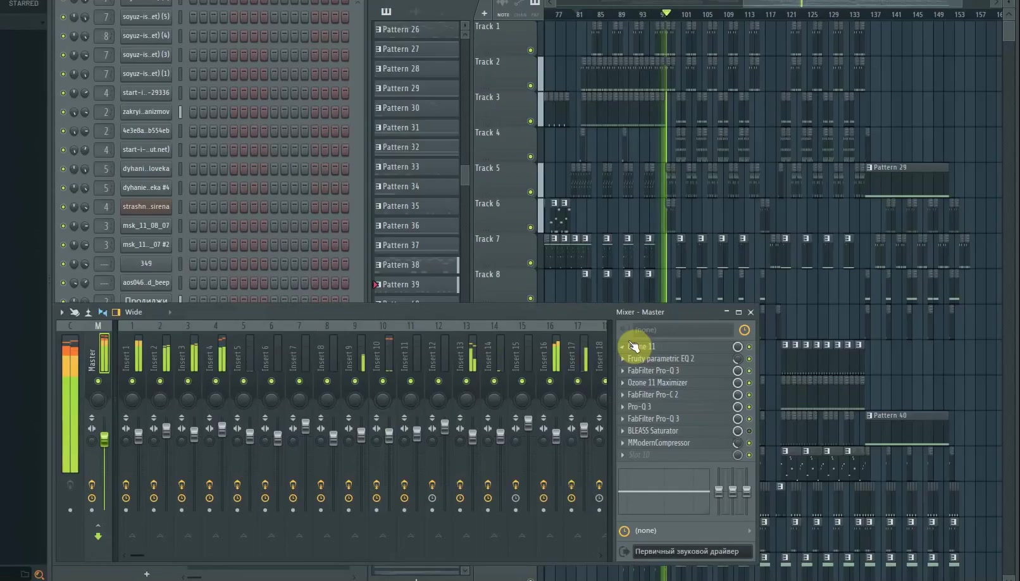
Task: Disable the BLEASS Saturator effect slot
Action: tap(749, 431)
